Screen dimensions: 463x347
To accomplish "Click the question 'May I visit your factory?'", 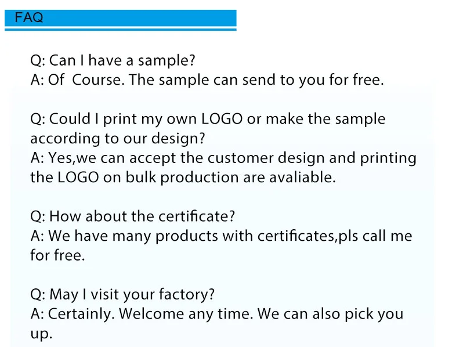I will pyautogui.click(x=122, y=294).
